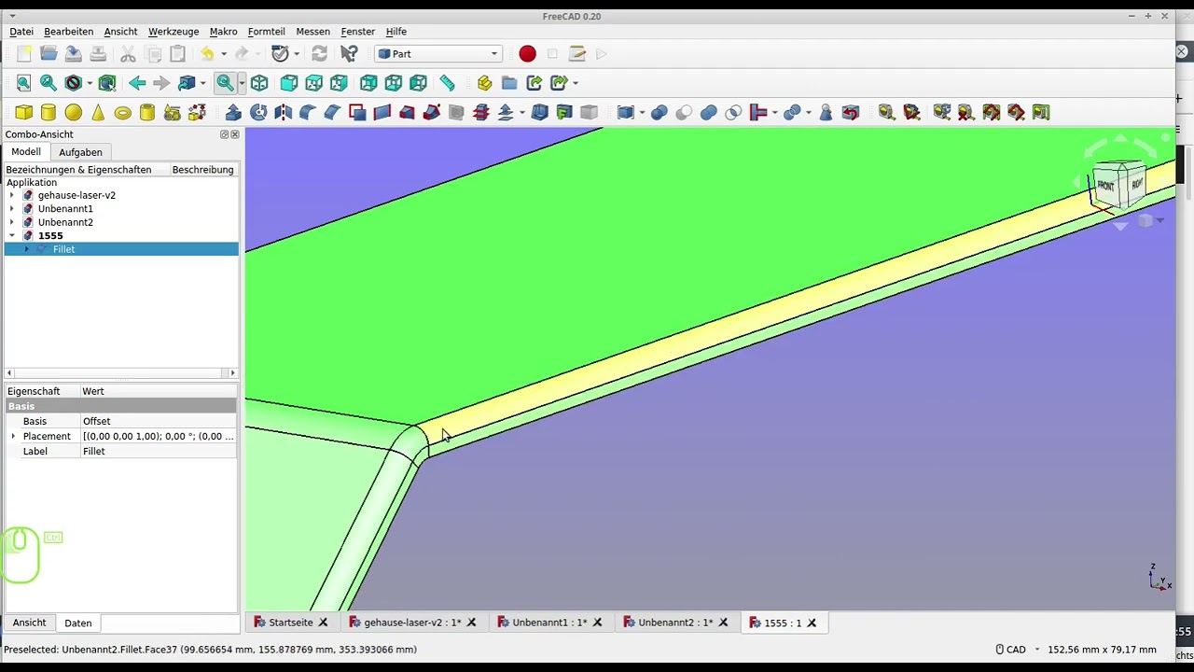Create a group folder
The height and width of the screenshot is (672, 1194).
509,83
